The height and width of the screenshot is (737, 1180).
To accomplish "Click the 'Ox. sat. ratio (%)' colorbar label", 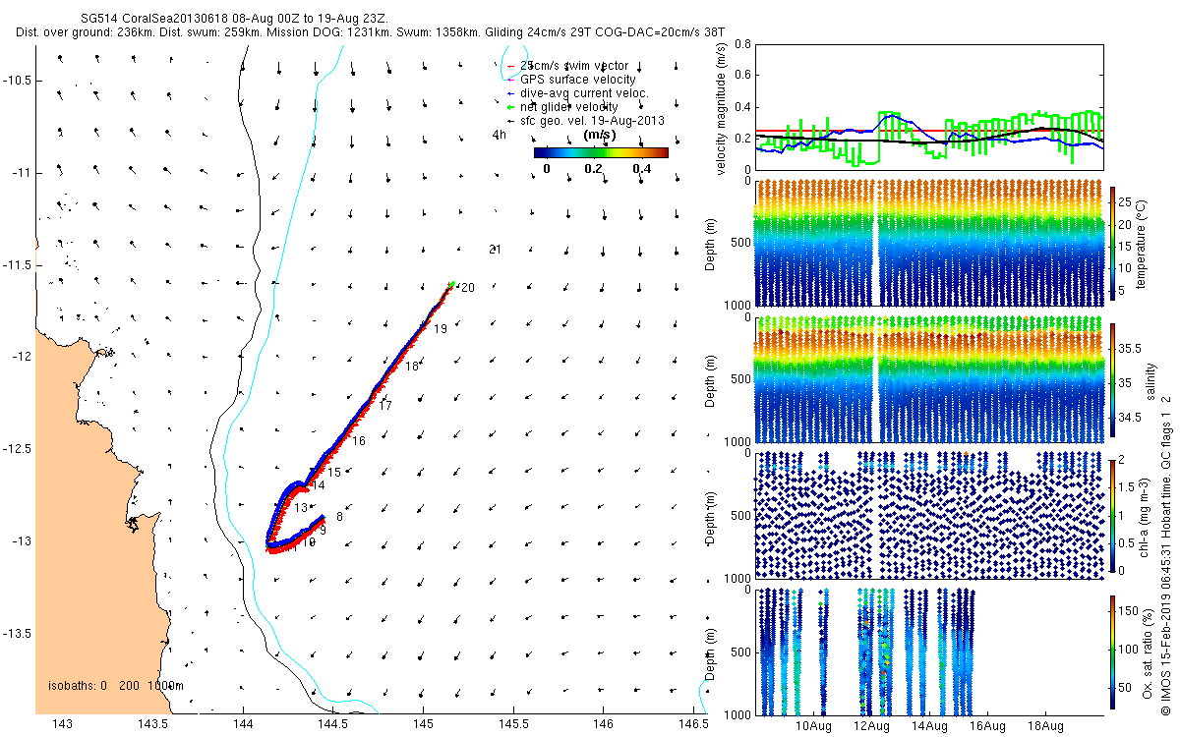I will [1149, 653].
